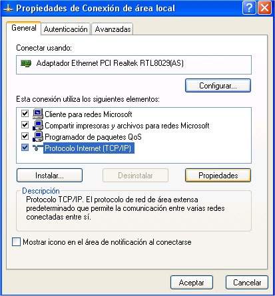Click the Compartir impresoras y archivos icon
275x296 pixels.
tap(38, 125)
